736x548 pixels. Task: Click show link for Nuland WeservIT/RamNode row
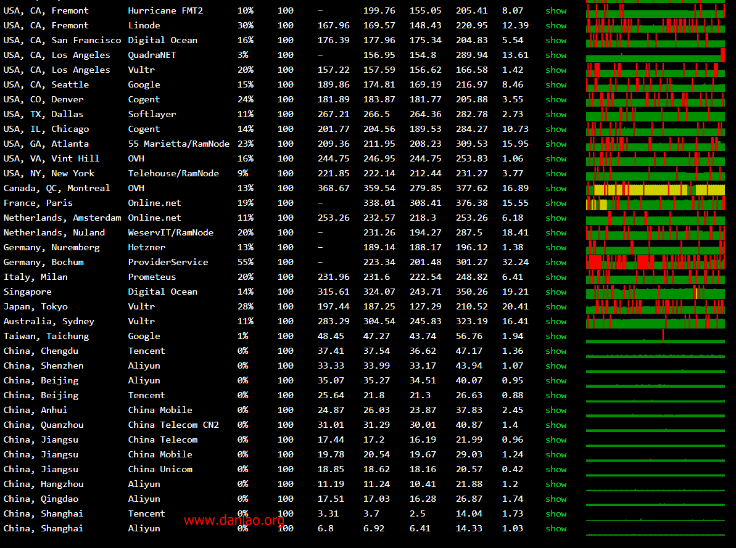(556, 233)
